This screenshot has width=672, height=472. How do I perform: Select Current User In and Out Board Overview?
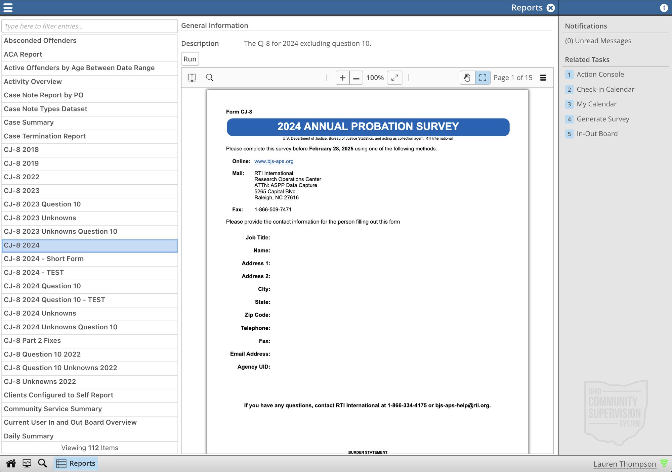coord(90,422)
